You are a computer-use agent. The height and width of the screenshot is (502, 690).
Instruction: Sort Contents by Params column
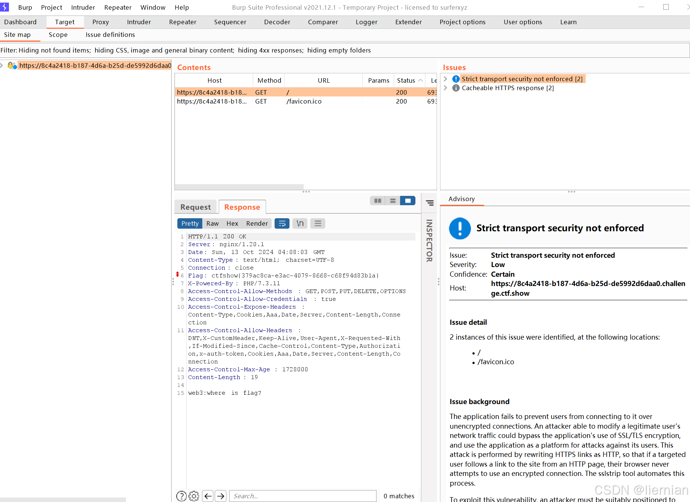click(x=379, y=80)
